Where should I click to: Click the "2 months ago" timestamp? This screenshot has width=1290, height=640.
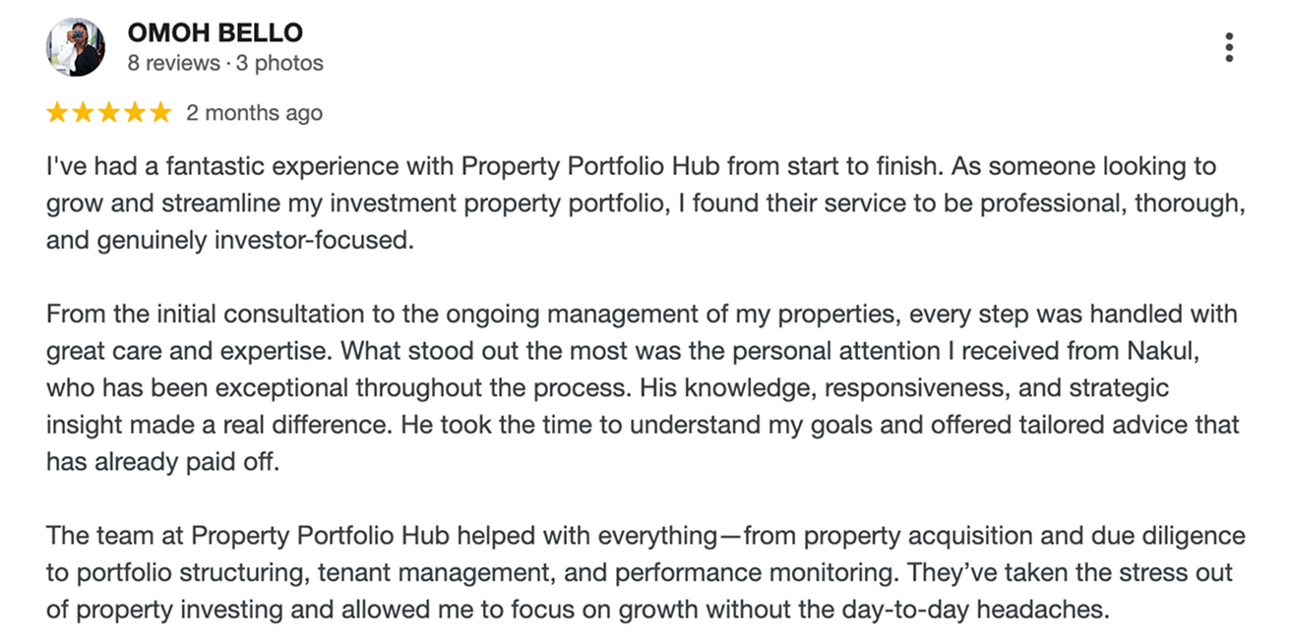[x=254, y=113]
